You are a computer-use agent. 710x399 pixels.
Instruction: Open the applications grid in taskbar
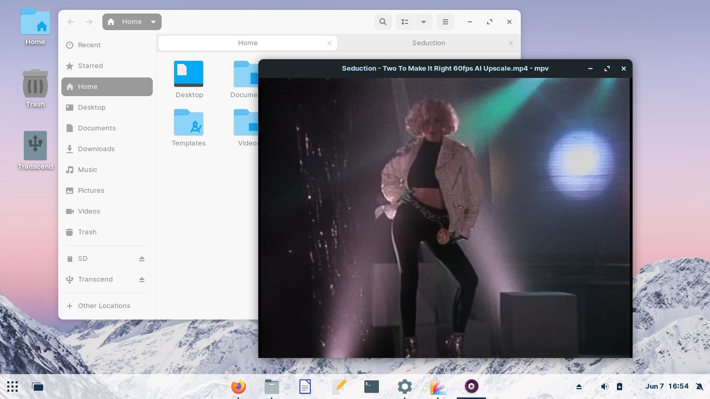pos(12,387)
